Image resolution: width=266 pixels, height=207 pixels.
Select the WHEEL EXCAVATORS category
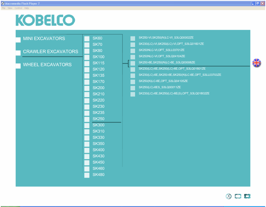pos(47,65)
